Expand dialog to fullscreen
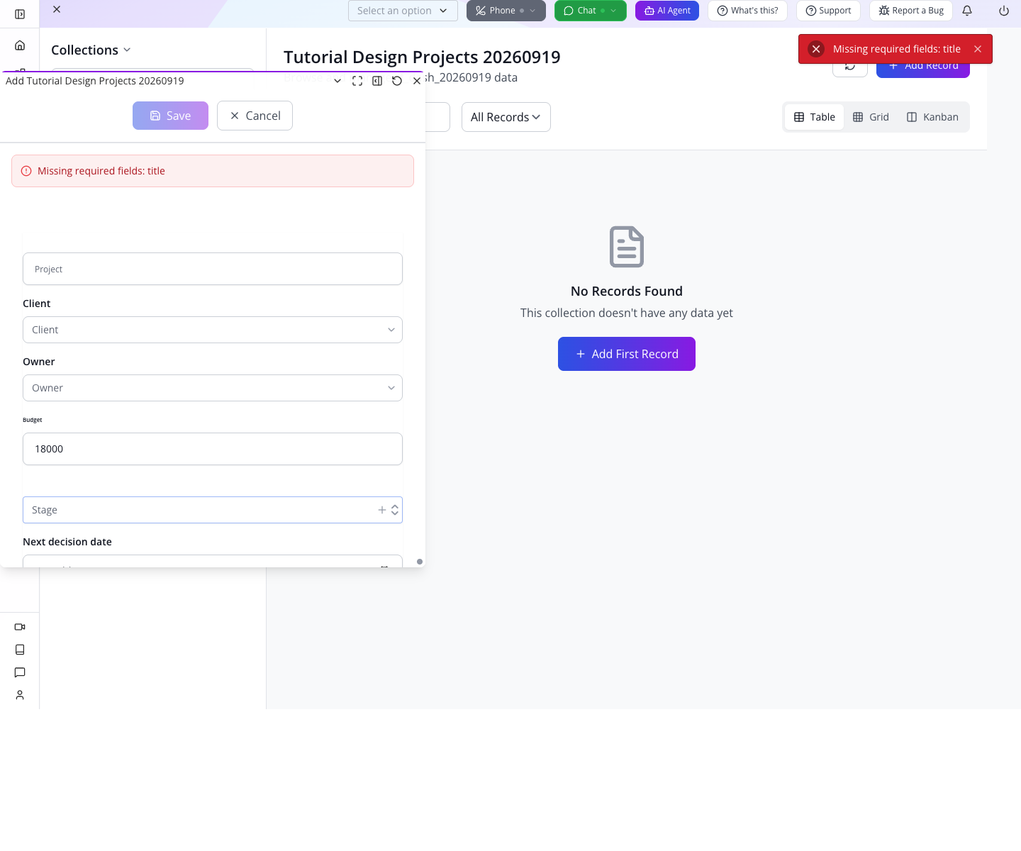Viewport: 1021px width, 851px height. (357, 81)
